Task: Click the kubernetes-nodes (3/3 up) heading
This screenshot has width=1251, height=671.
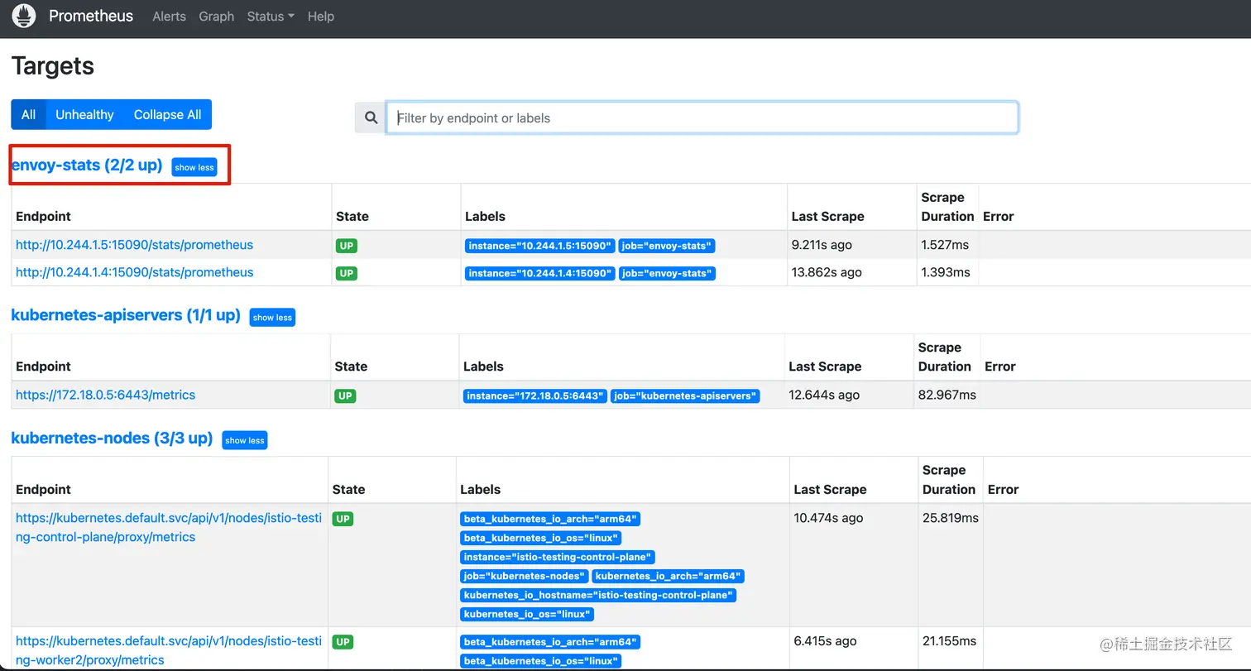Action: [x=112, y=439]
